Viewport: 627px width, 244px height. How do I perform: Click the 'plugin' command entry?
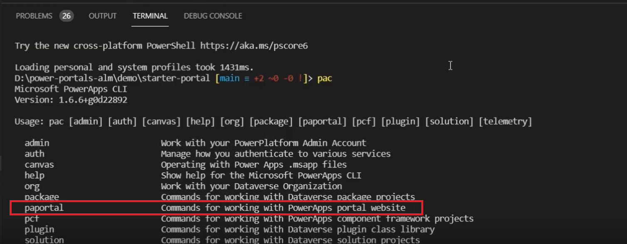[39, 229]
